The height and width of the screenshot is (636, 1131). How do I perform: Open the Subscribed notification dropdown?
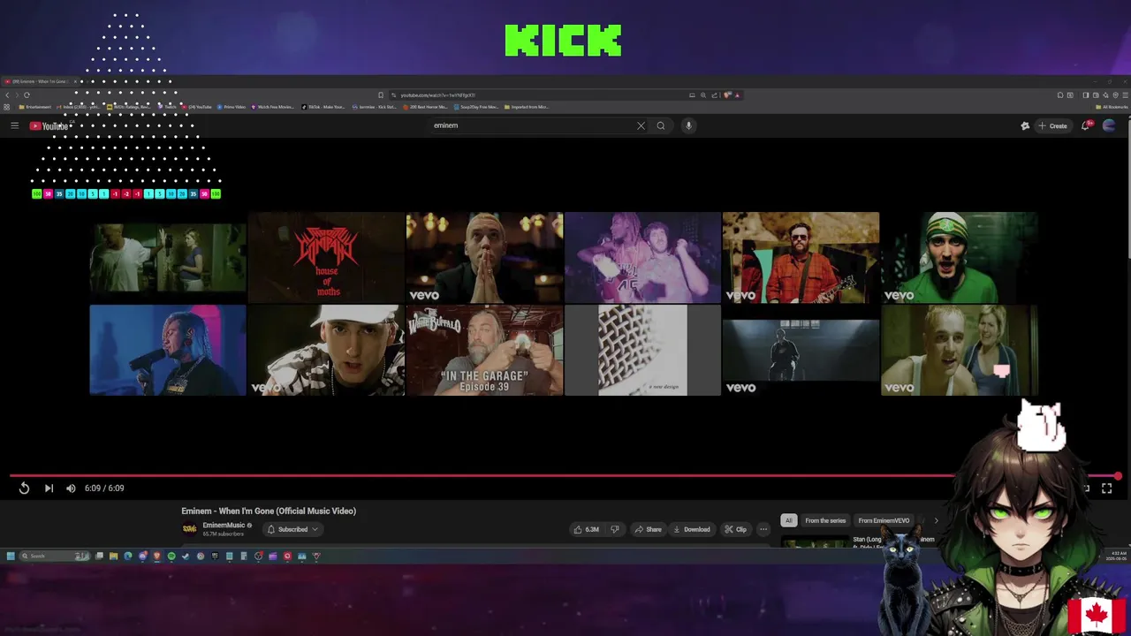(x=292, y=529)
